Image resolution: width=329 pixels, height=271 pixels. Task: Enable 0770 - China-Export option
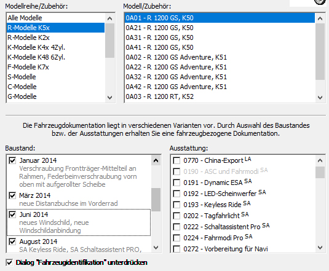tap(176, 161)
